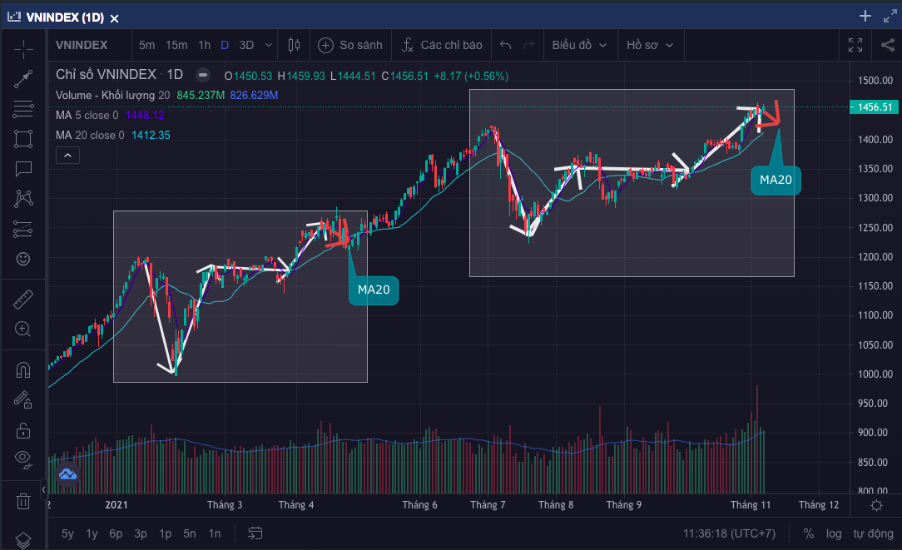
Task: Collapse the indicator legend chevron
Action: coord(67,155)
